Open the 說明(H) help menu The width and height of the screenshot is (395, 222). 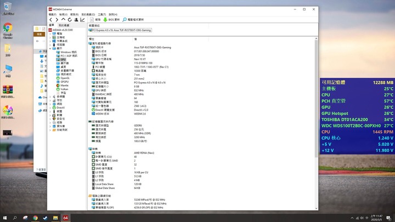coord(113,15)
